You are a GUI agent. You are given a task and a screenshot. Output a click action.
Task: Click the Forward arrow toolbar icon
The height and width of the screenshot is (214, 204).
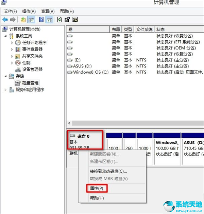pyautogui.click(x=13, y=20)
